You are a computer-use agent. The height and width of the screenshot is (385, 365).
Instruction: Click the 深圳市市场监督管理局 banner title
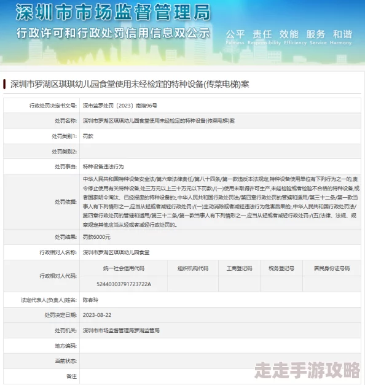click(113, 12)
